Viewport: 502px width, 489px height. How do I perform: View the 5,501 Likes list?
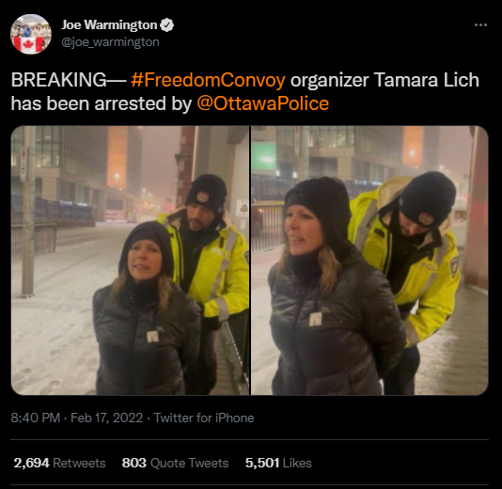tap(278, 463)
